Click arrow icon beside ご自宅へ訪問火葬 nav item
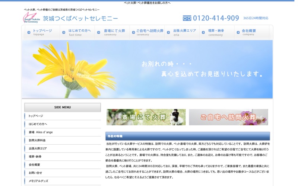The height and width of the screenshot is (186, 298). click(x=133, y=32)
